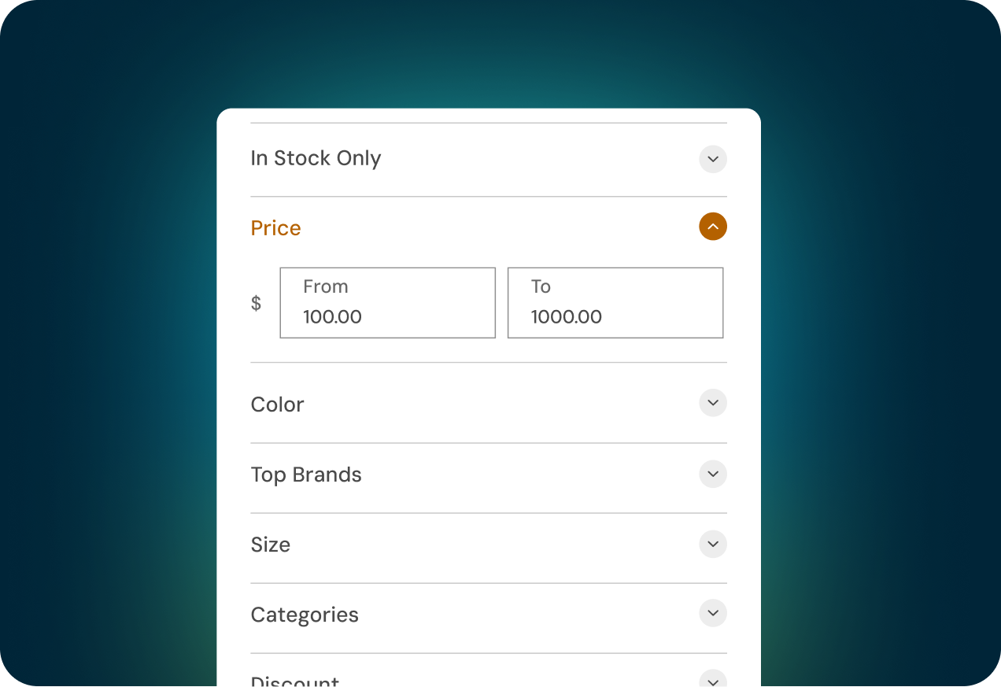Click the "To" label in the price box

click(x=541, y=286)
